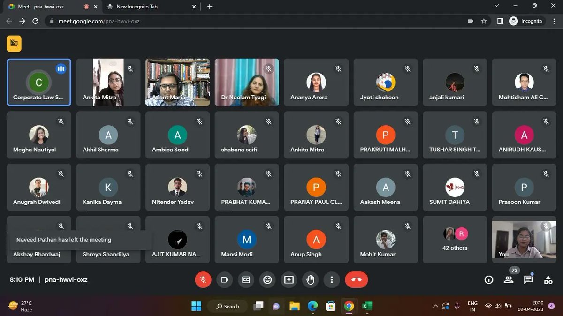Screen dimensions: 563x316
Task: Click the Wi-Fi network tray icon
Action: click(x=488, y=306)
